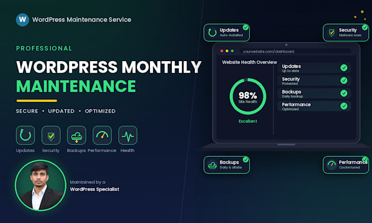This screenshot has width=372, height=223.
Task: Click the checkmark on Backups Daily backup row
Action: click(x=344, y=93)
